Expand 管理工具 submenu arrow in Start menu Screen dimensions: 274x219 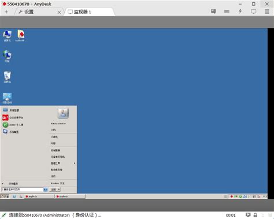point(75,164)
